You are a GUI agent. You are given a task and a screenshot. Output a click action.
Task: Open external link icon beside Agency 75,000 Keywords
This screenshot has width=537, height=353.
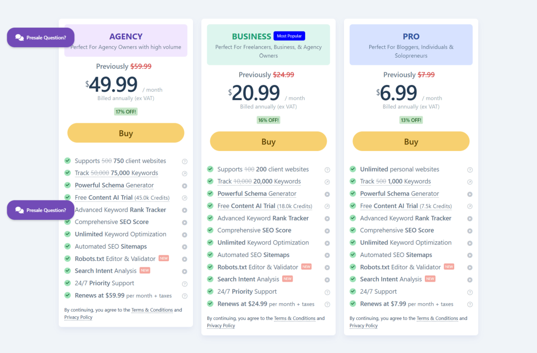(x=185, y=173)
